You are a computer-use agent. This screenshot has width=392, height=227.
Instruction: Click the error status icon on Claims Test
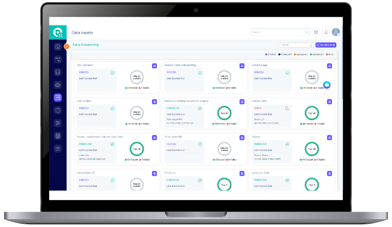(286, 108)
